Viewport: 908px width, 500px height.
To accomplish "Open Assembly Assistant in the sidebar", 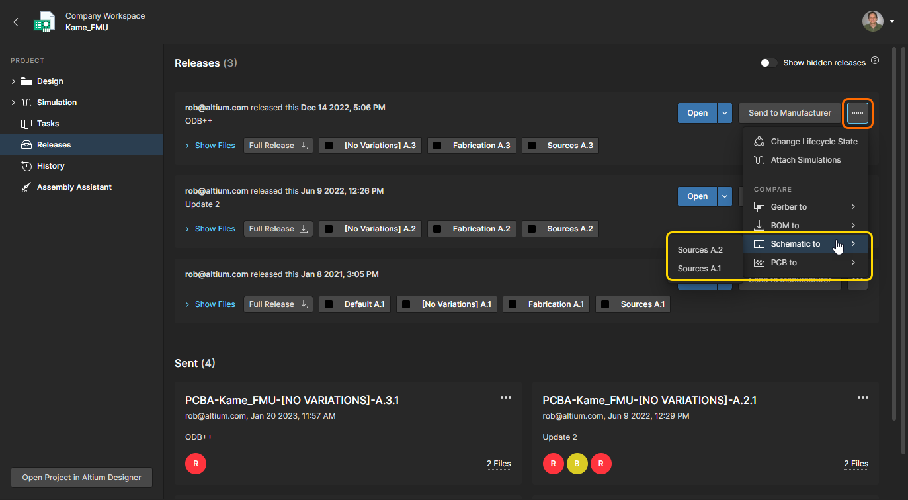I will pyautogui.click(x=74, y=187).
